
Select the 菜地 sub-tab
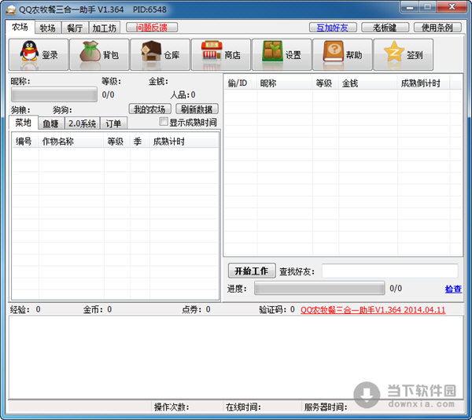23,123
